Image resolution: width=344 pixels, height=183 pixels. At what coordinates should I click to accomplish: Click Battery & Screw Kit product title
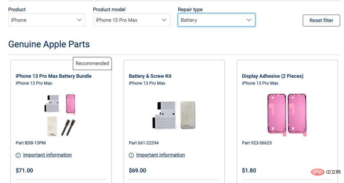(x=150, y=76)
